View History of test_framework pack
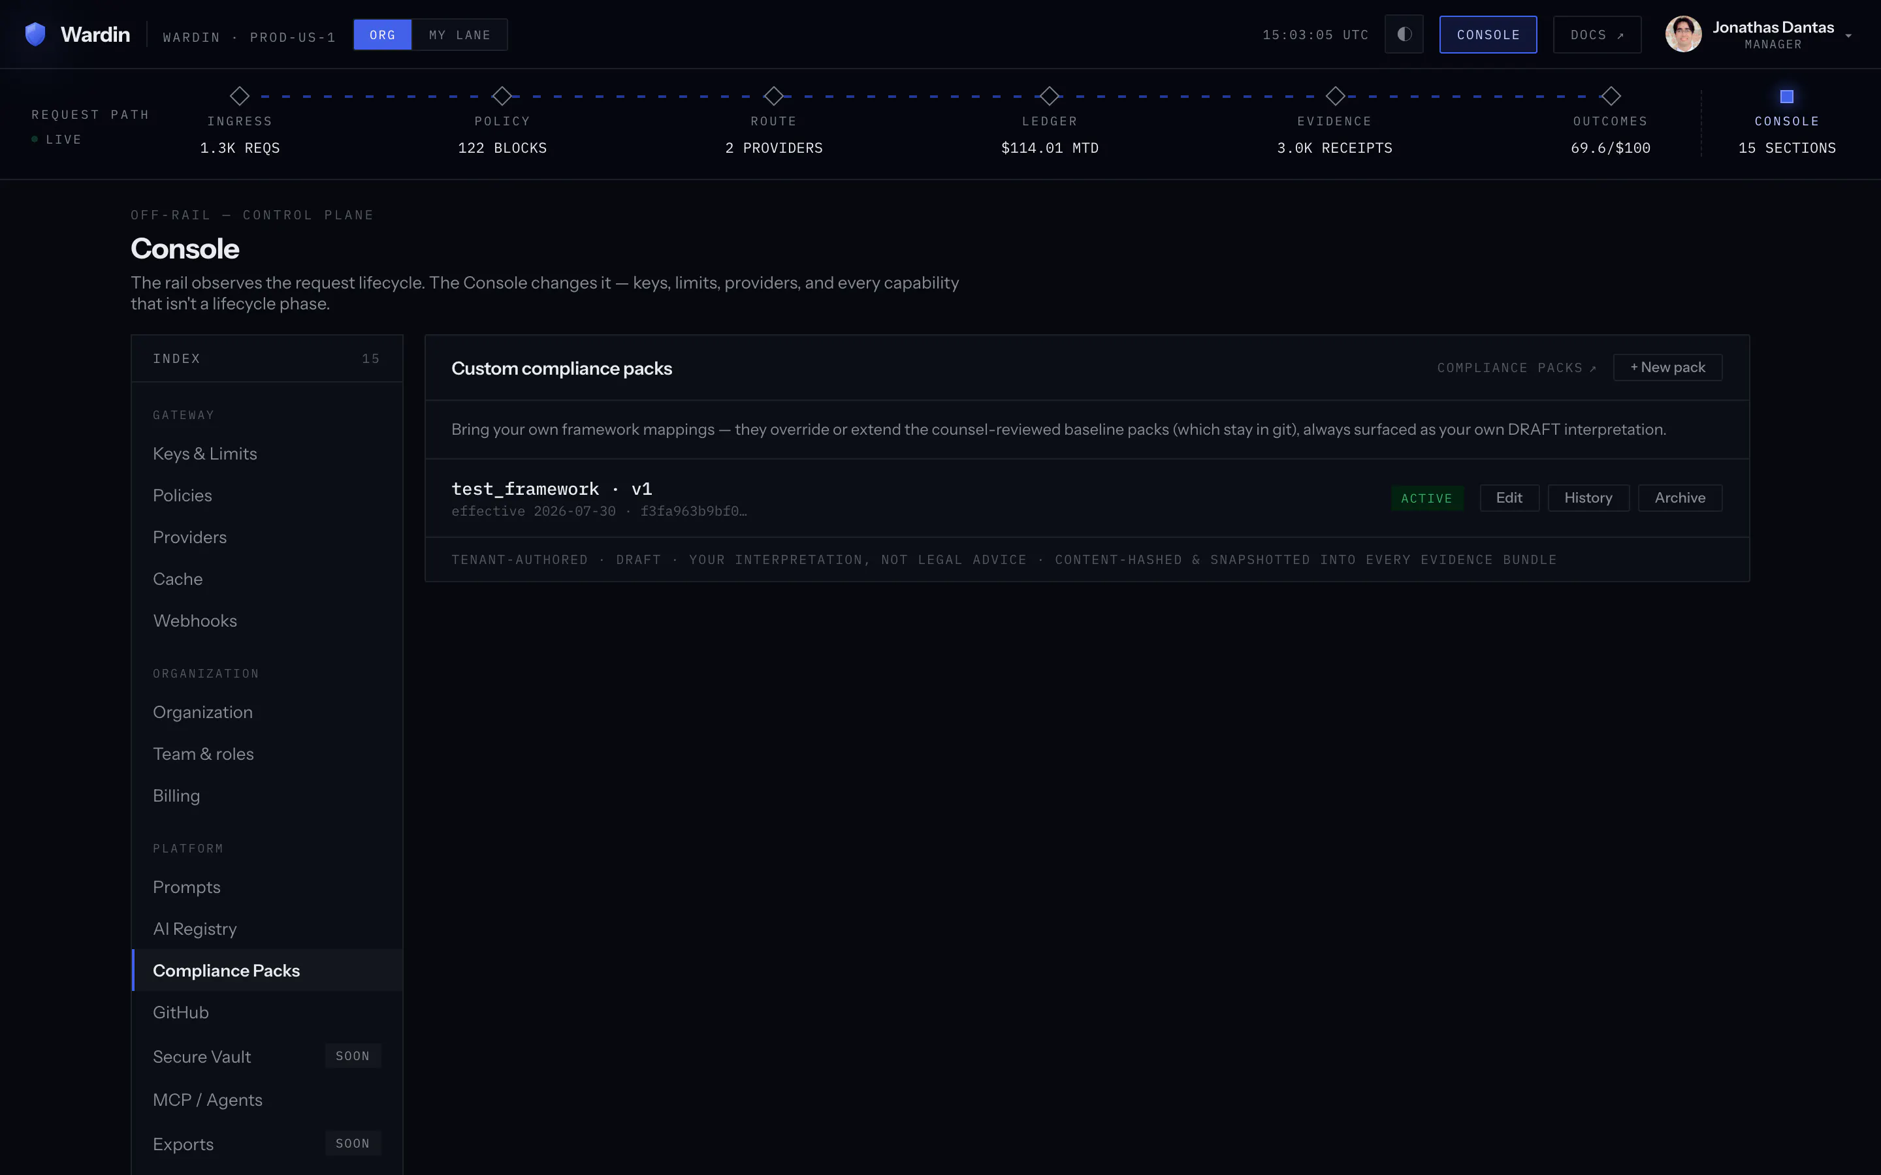This screenshot has height=1175, width=1881. (x=1588, y=498)
